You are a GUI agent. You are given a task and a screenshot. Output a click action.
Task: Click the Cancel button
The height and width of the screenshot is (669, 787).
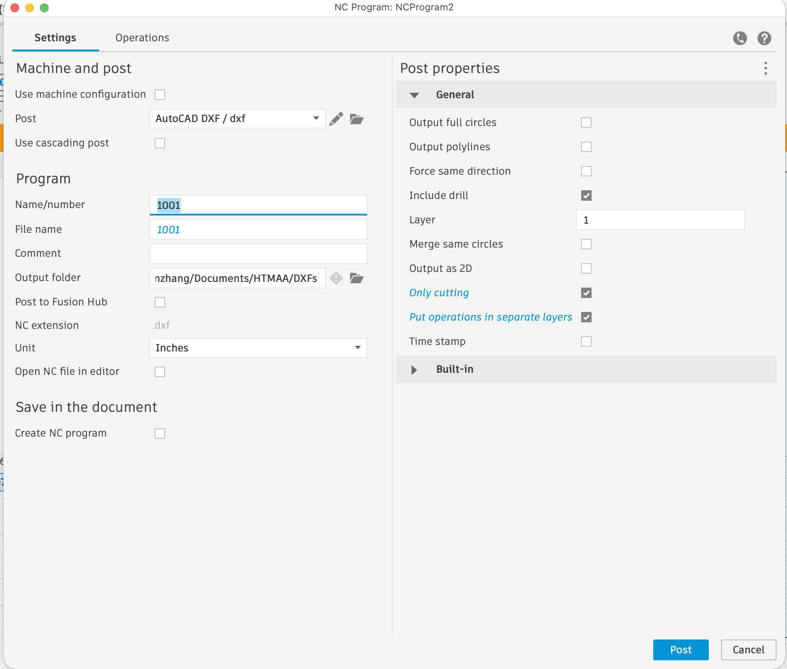click(x=748, y=650)
